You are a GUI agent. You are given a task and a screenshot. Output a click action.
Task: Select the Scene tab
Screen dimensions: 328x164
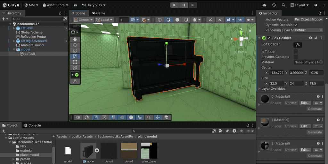point(79,13)
